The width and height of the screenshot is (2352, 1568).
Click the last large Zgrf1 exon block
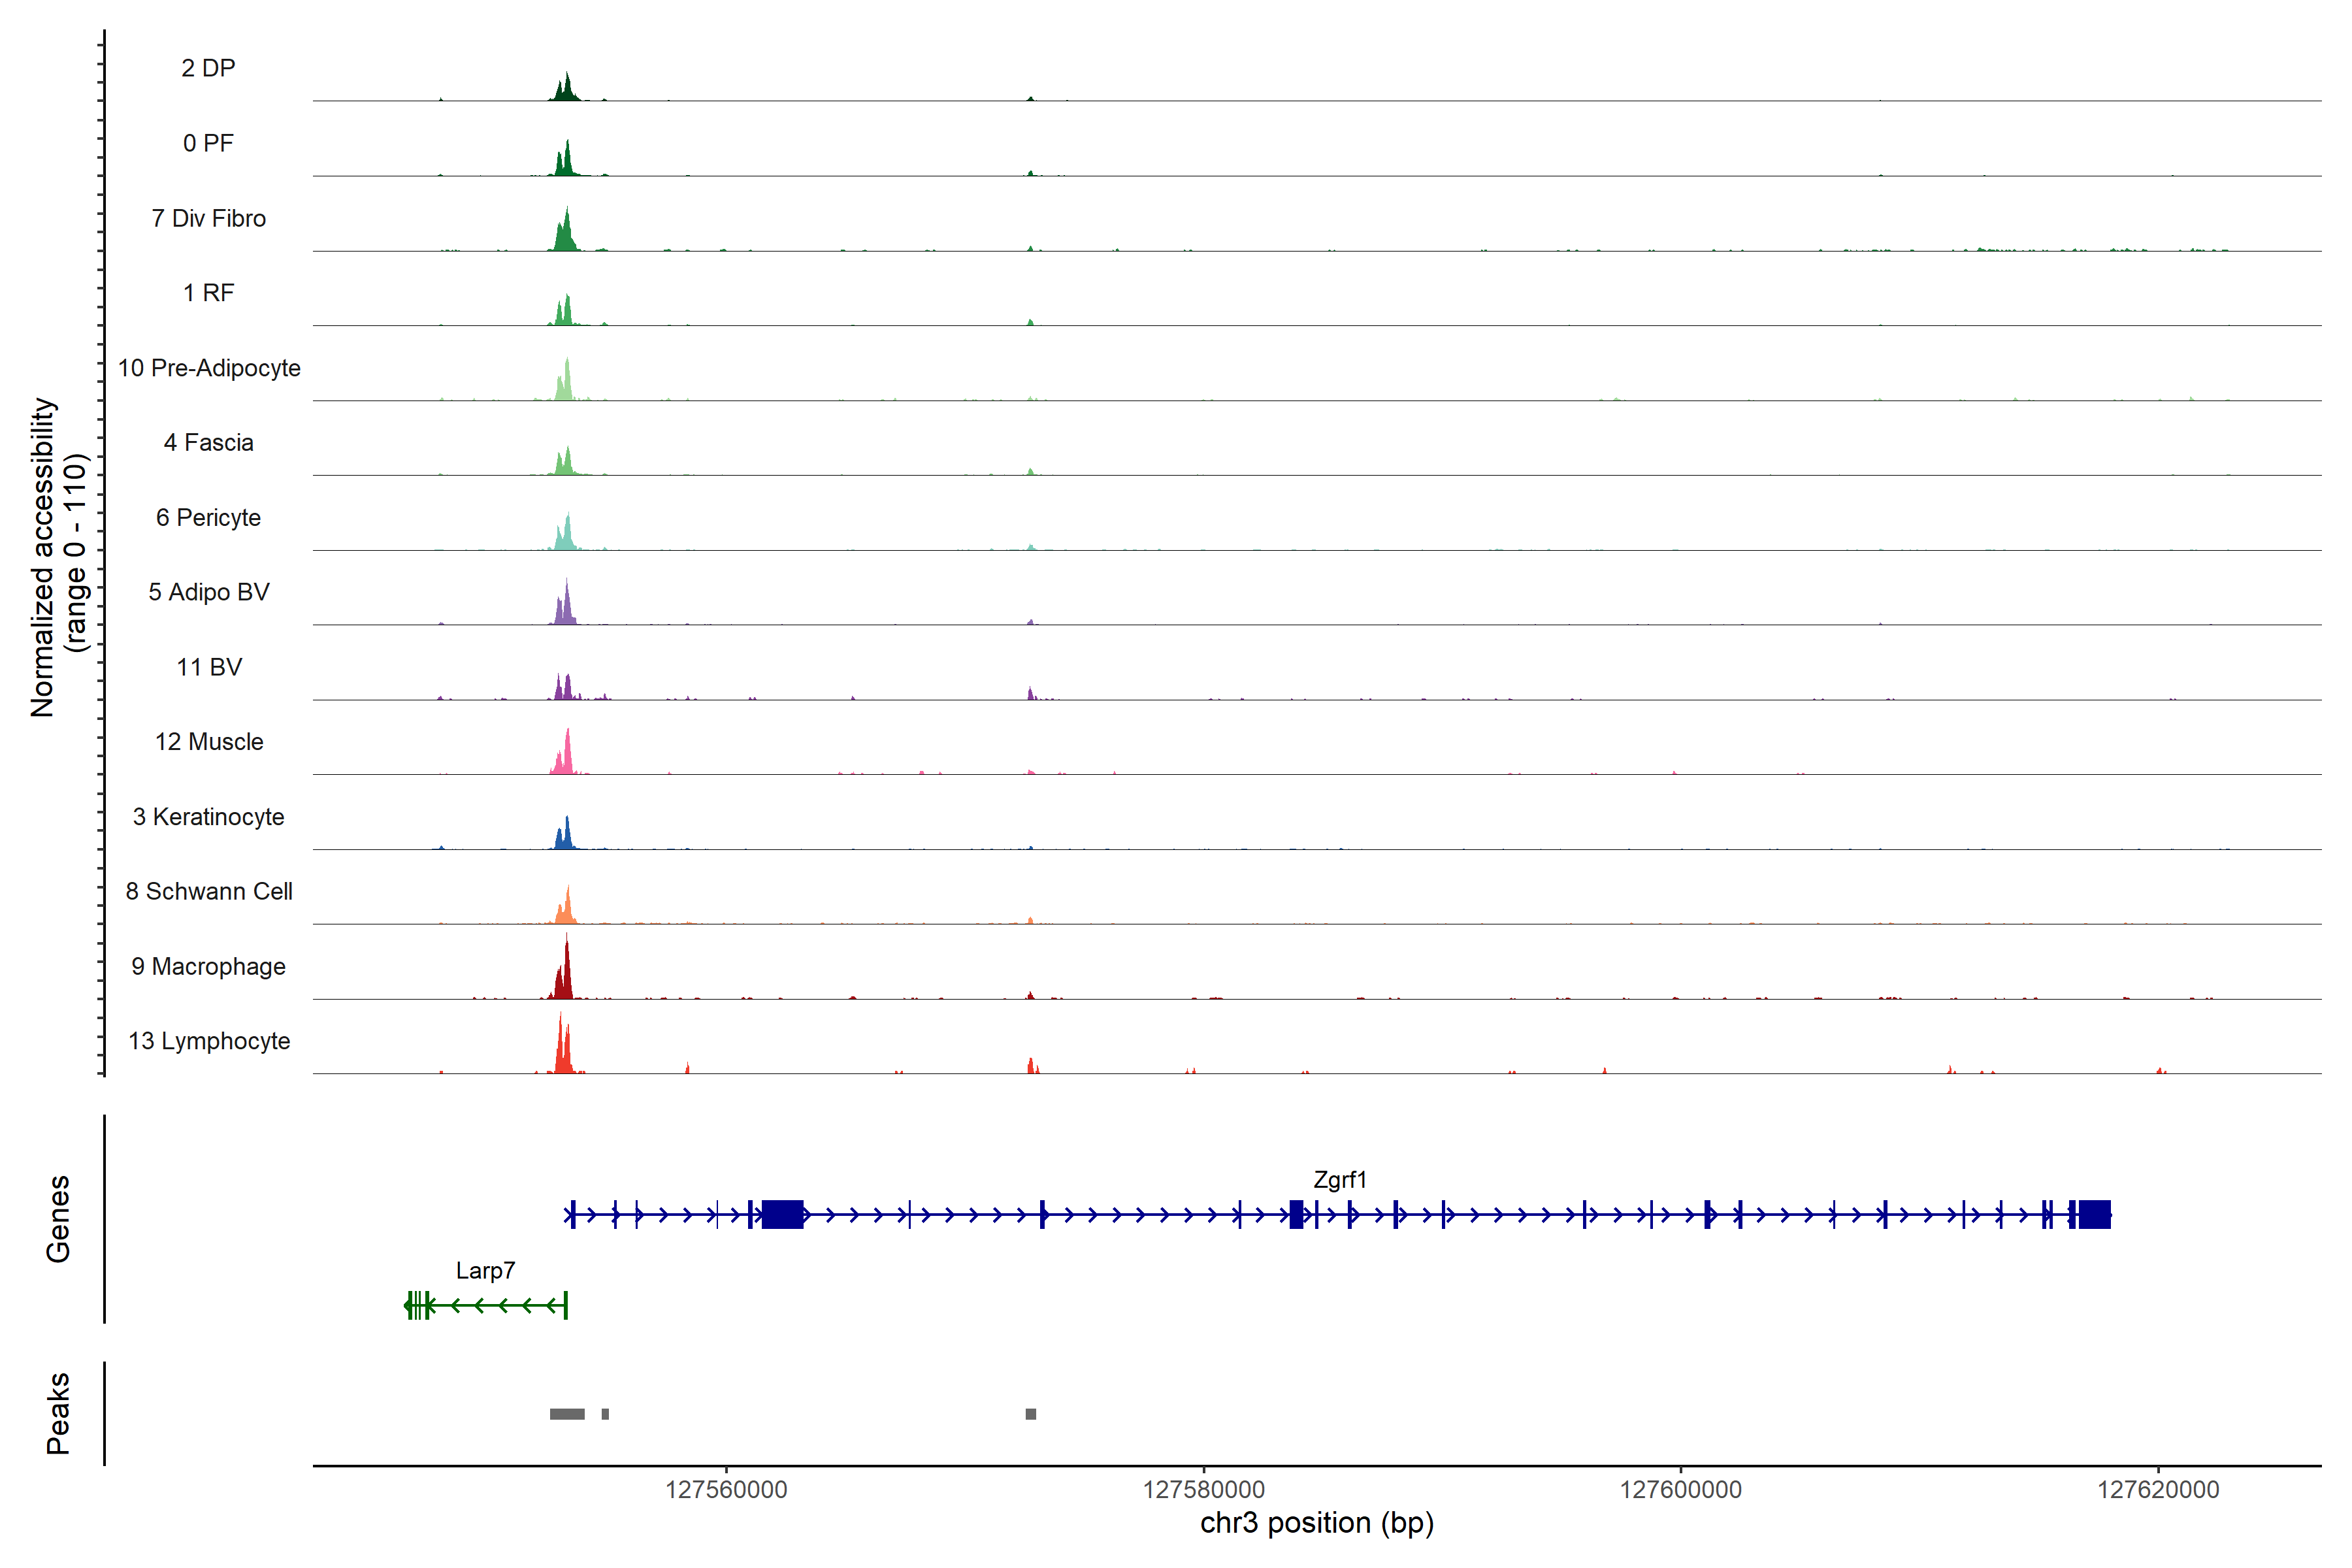2094,1215
